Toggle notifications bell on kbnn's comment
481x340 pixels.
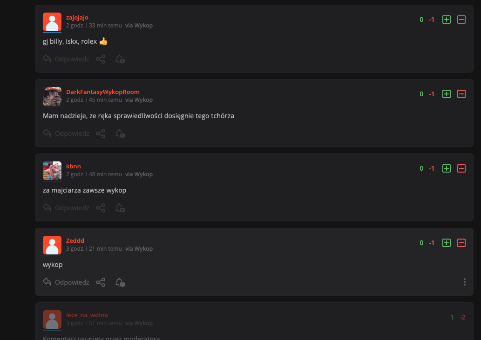click(120, 208)
